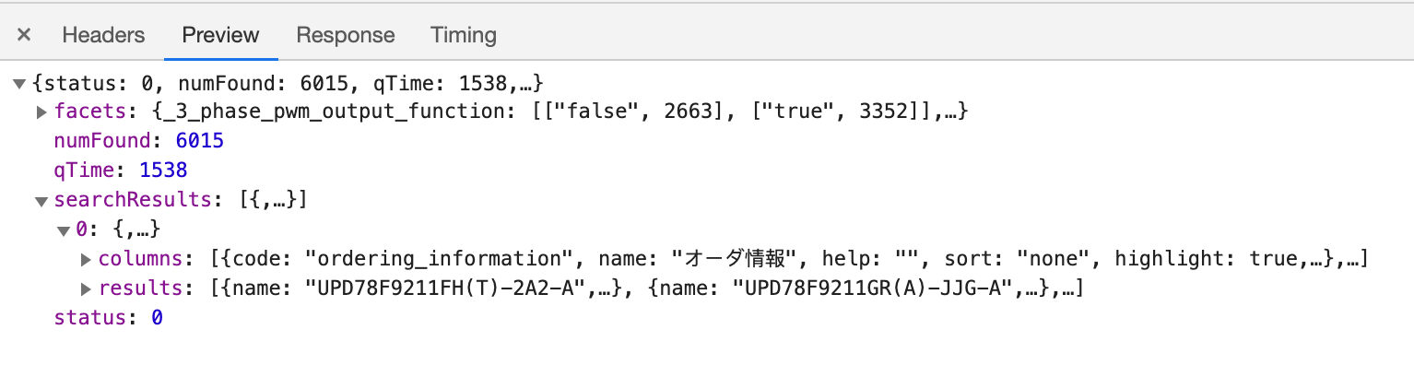
Task: Collapse the searchResults array arrow
Action: (x=41, y=201)
